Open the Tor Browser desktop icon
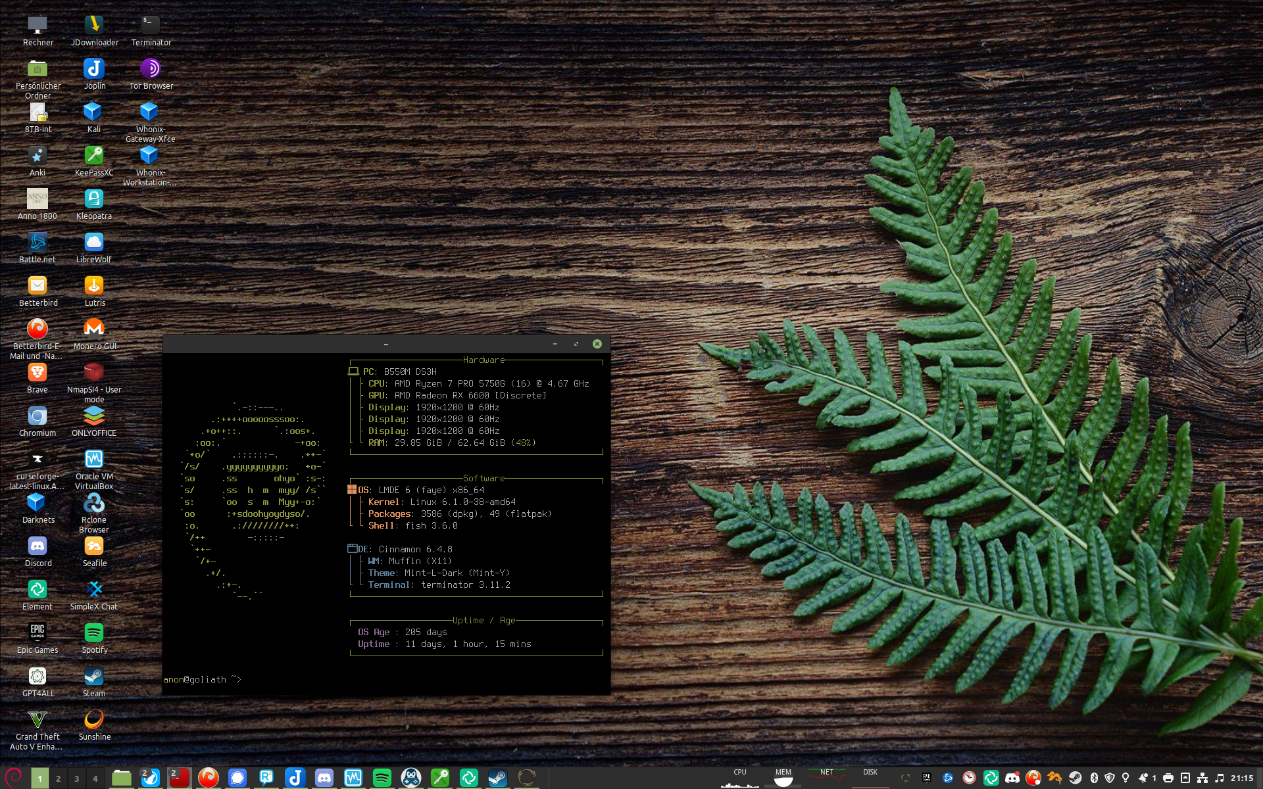1263x789 pixels. click(x=151, y=69)
